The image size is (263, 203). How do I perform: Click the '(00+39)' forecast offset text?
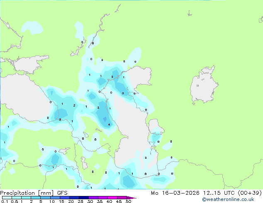point(250,193)
